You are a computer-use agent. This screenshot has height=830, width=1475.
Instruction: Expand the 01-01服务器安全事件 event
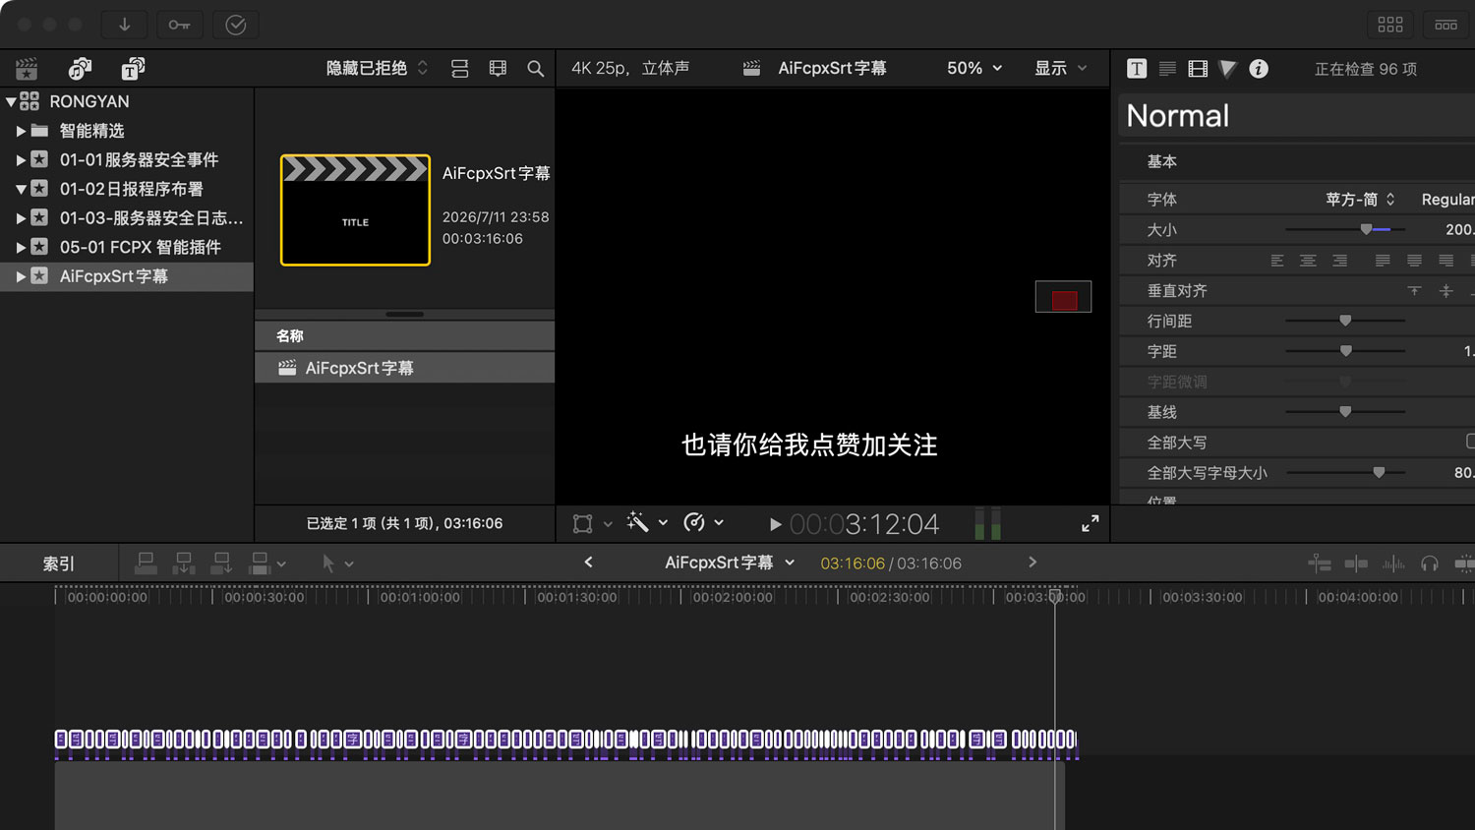[21, 159]
